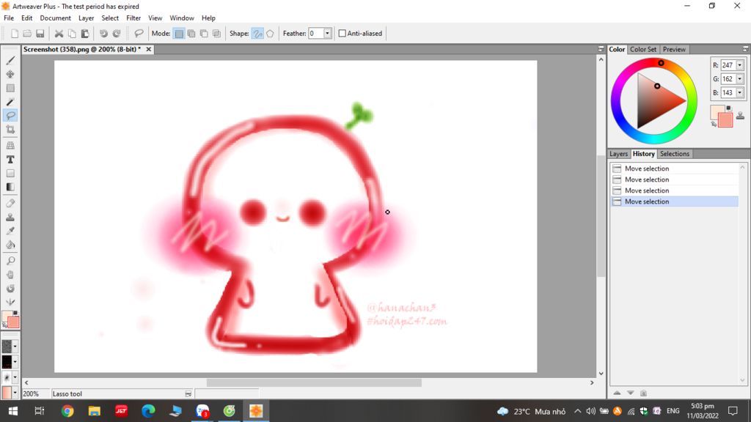This screenshot has width=751, height=422.
Task: Select the Zoom magnifier tool
Action: (x=10, y=261)
